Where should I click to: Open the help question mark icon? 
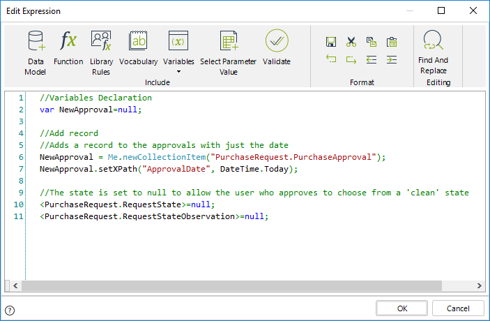click(10, 311)
